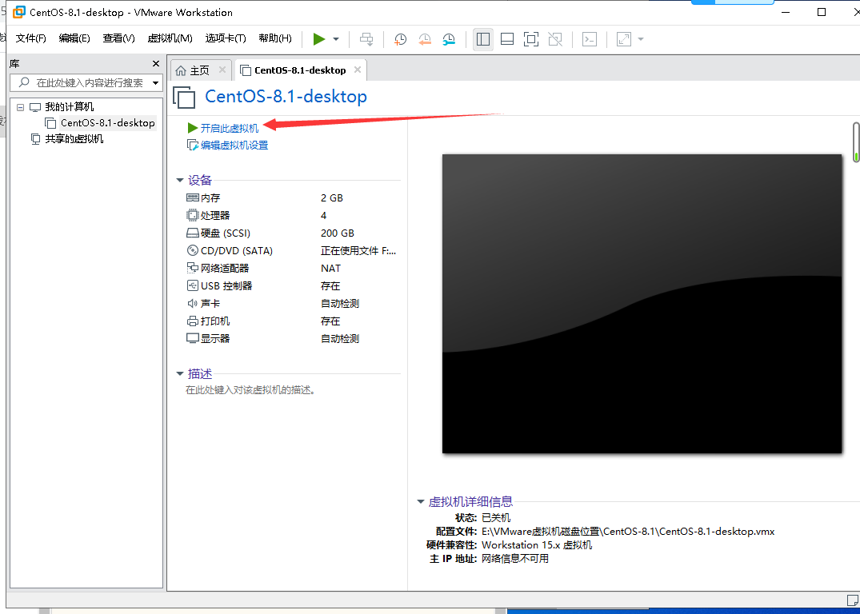The width and height of the screenshot is (860, 614).
Task: Click the vertical scrollbar on the right
Action: (856, 142)
